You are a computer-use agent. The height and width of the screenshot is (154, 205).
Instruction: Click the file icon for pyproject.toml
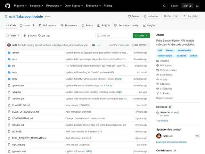[x=9, y=151]
